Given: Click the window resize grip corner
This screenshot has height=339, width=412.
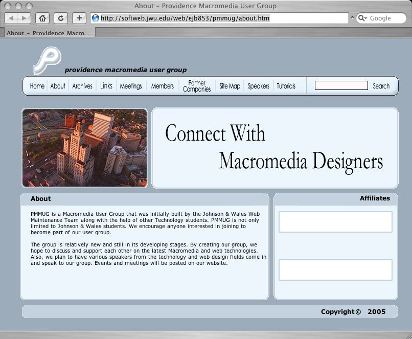Looking at the screenshot, I should [x=408, y=335].
